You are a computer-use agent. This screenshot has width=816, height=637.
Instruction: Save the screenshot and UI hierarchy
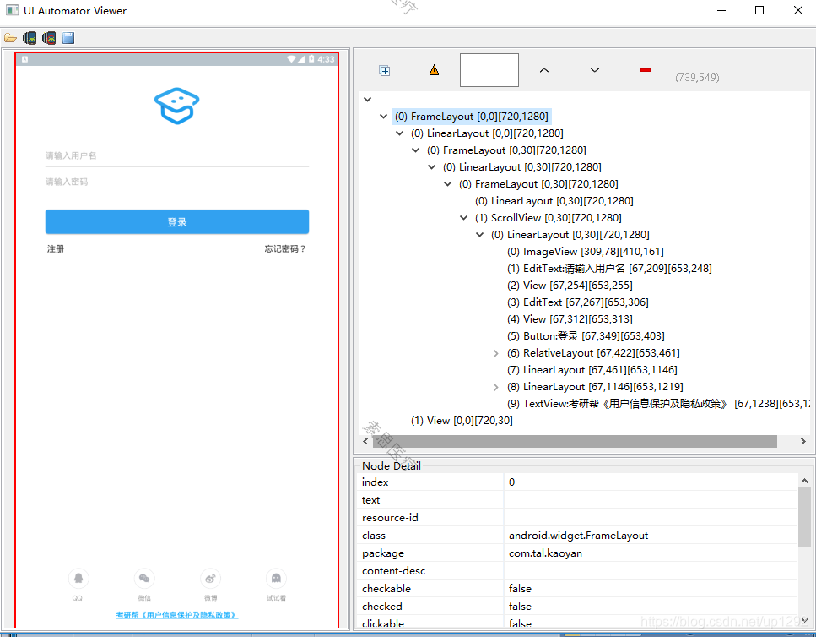pos(68,37)
